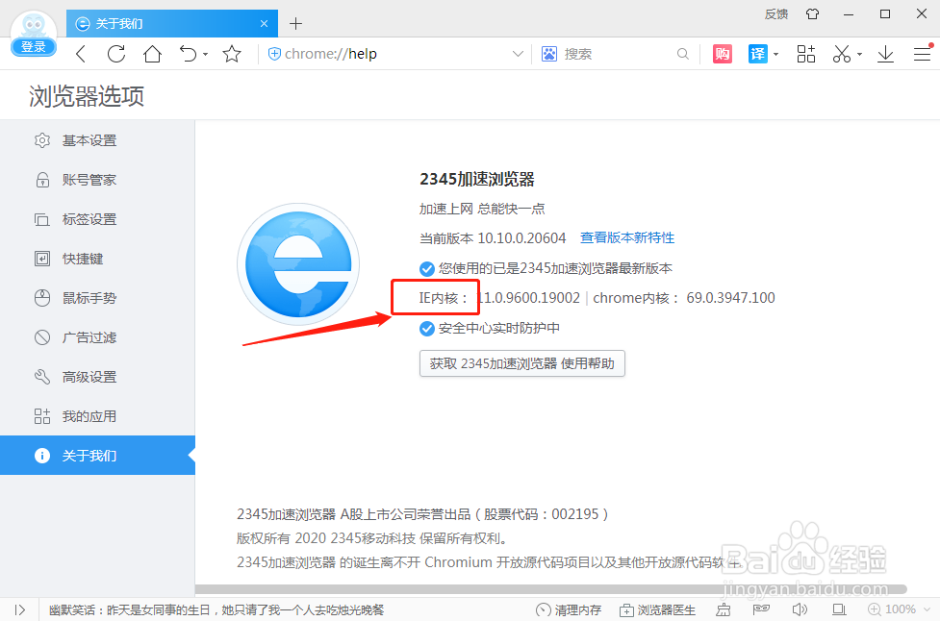Reload the page with refresh icon
Image resolution: width=940 pixels, height=621 pixels.
point(116,54)
